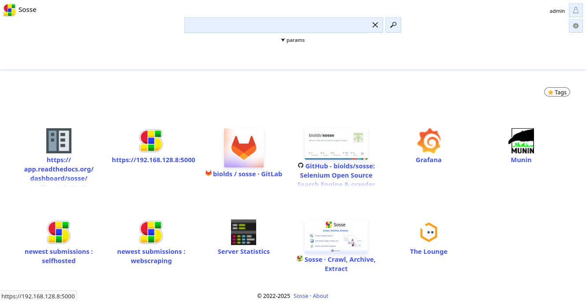Open app.readthedocs.org dashboard link
Viewport: 586px width, 301px height.
coord(59,169)
